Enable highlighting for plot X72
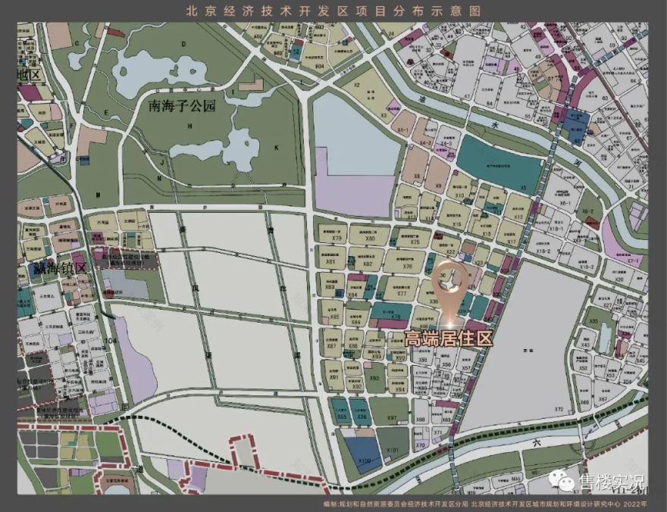The width and height of the screenshot is (667, 512). (559, 407)
